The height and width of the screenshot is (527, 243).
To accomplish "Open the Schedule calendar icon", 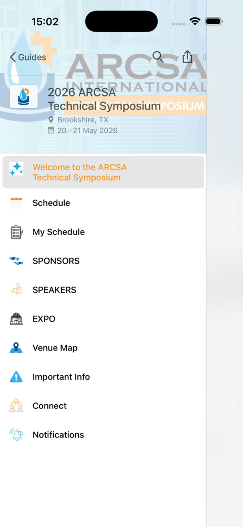I will (16, 203).
